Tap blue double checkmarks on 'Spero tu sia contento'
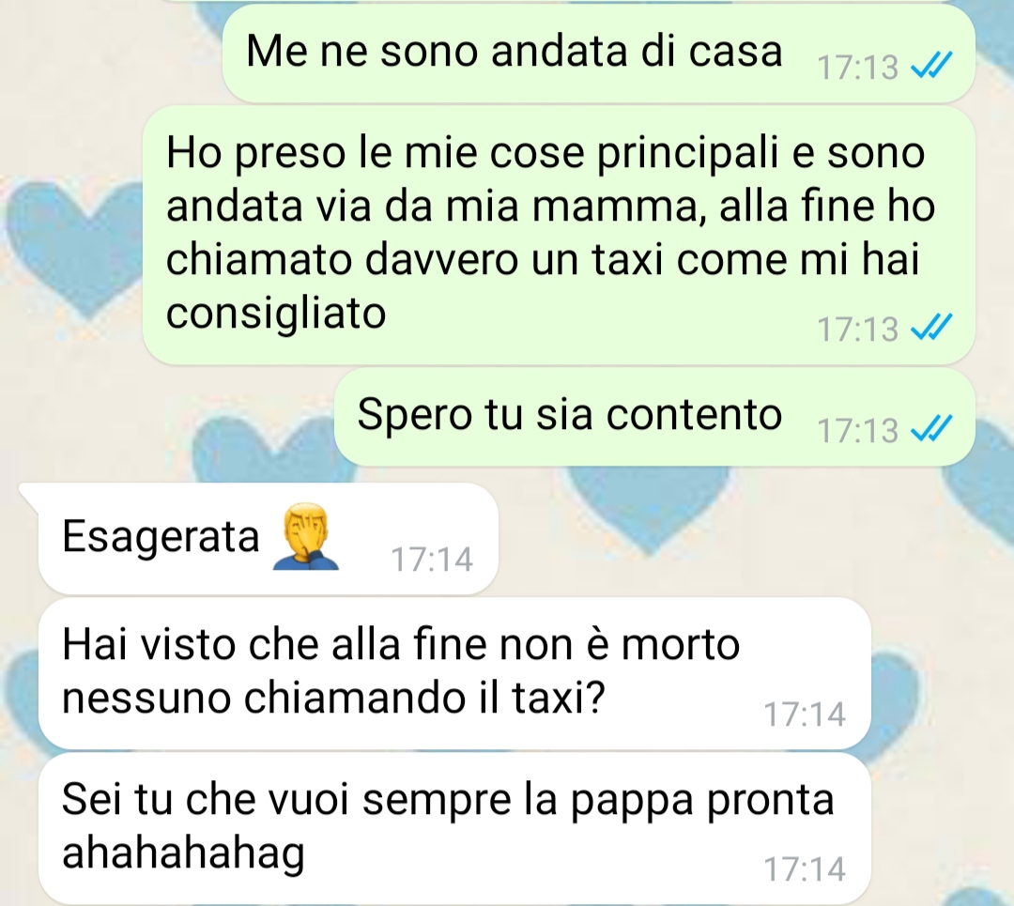Image resolution: width=1014 pixels, height=906 pixels. pyautogui.click(x=931, y=429)
